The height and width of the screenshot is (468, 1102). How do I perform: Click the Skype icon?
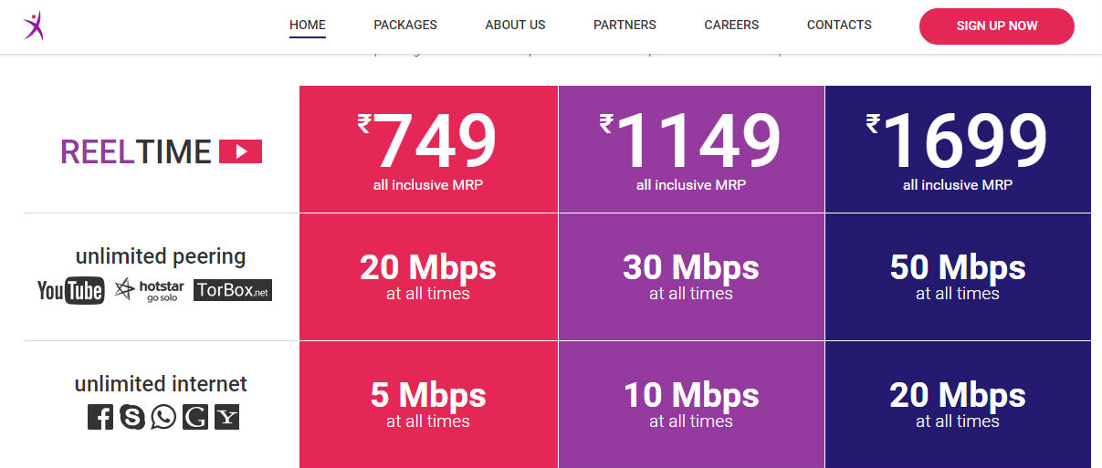coord(132,417)
